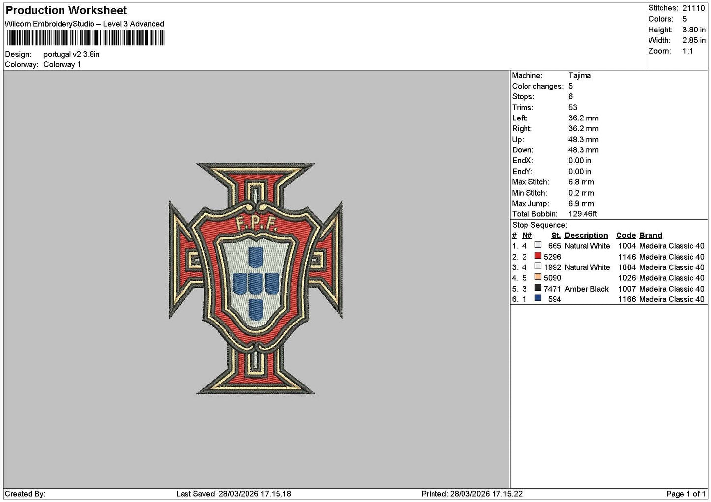Viewport: 711px width, 502px height.
Task: Select the Down value "48.3 mm"
Action: (x=584, y=150)
